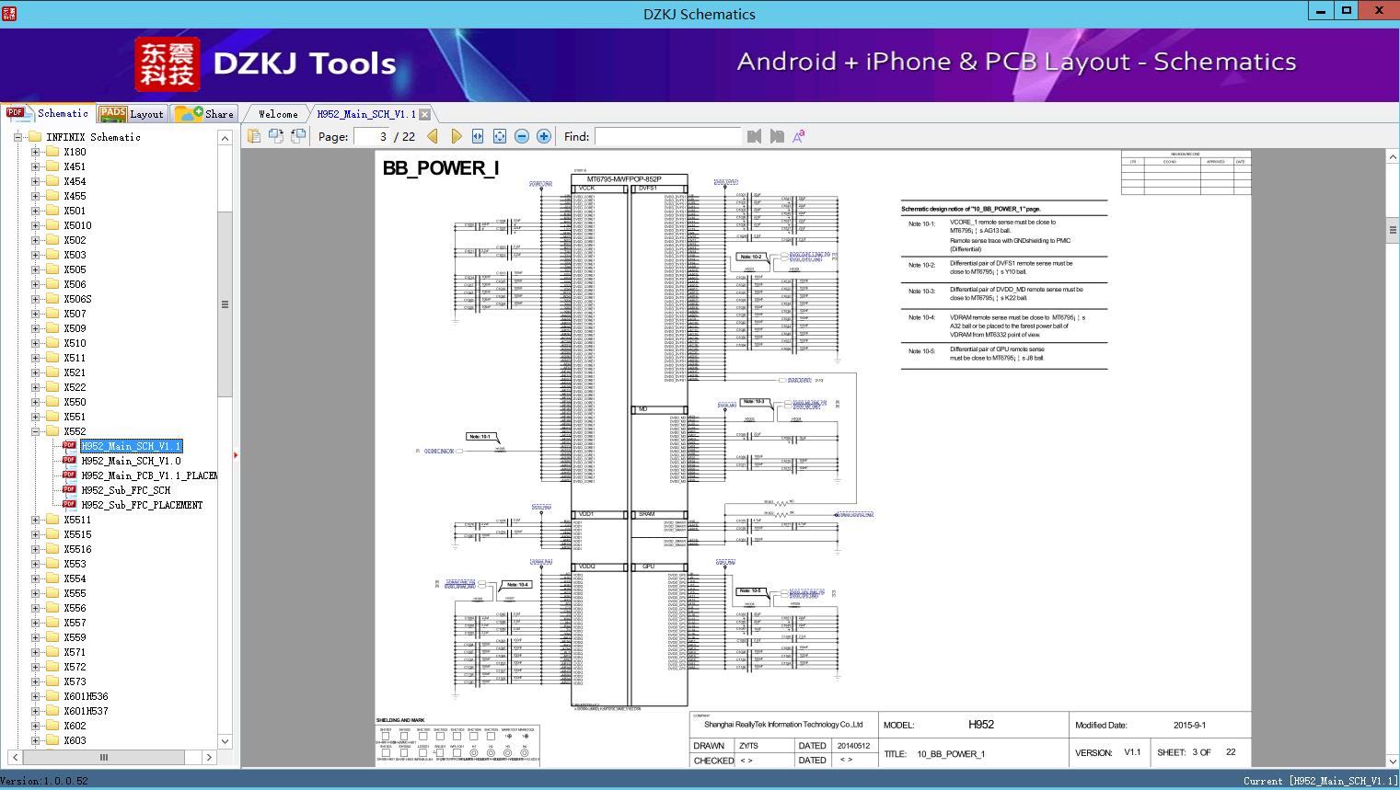
Task: Click the folder icon of INFINIX Schematic
Action: pos(35,137)
